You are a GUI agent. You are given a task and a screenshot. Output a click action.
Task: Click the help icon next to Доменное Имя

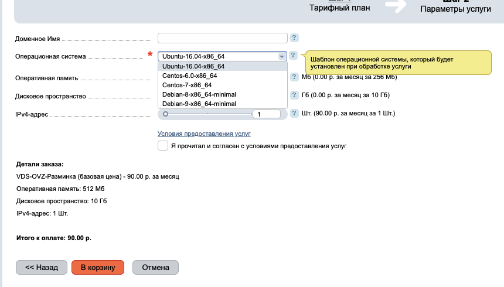(294, 38)
